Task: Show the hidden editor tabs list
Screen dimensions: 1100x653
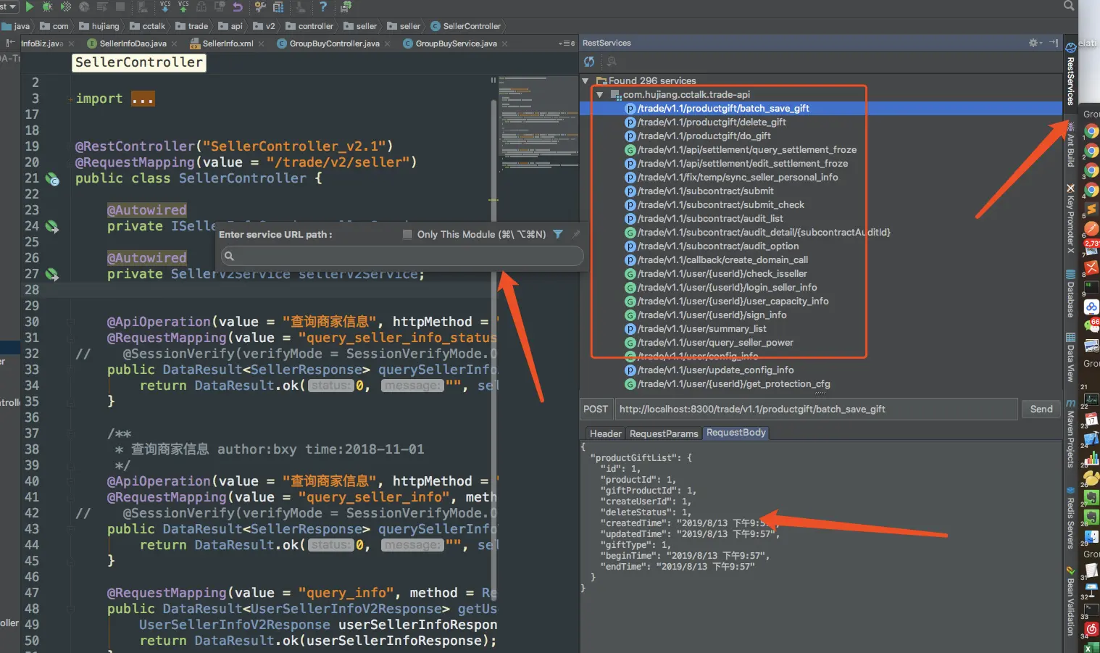Action: (567, 43)
